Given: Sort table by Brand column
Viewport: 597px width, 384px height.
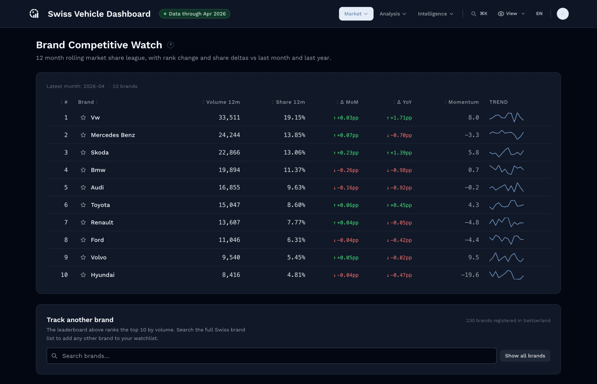Looking at the screenshot, I should pyautogui.click(x=88, y=102).
